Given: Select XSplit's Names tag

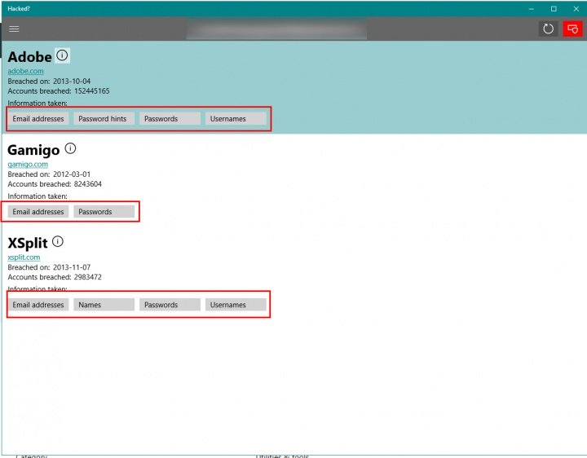Looking at the screenshot, I should (x=104, y=305).
